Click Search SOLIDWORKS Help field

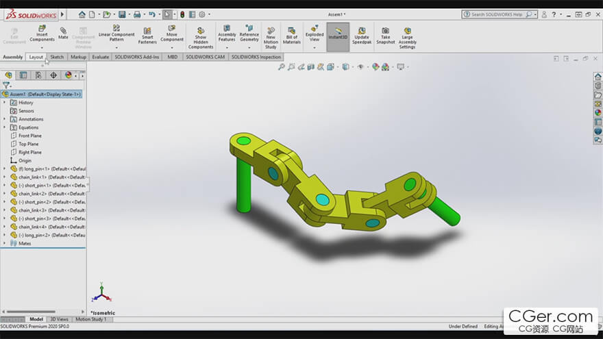point(497,14)
